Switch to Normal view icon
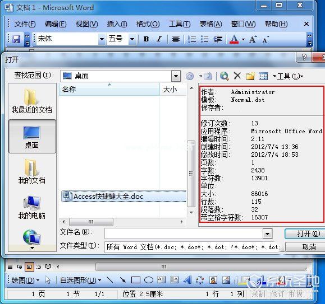Image resolution: width=325 pixels, height=304 pixels. (x=10, y=266)
